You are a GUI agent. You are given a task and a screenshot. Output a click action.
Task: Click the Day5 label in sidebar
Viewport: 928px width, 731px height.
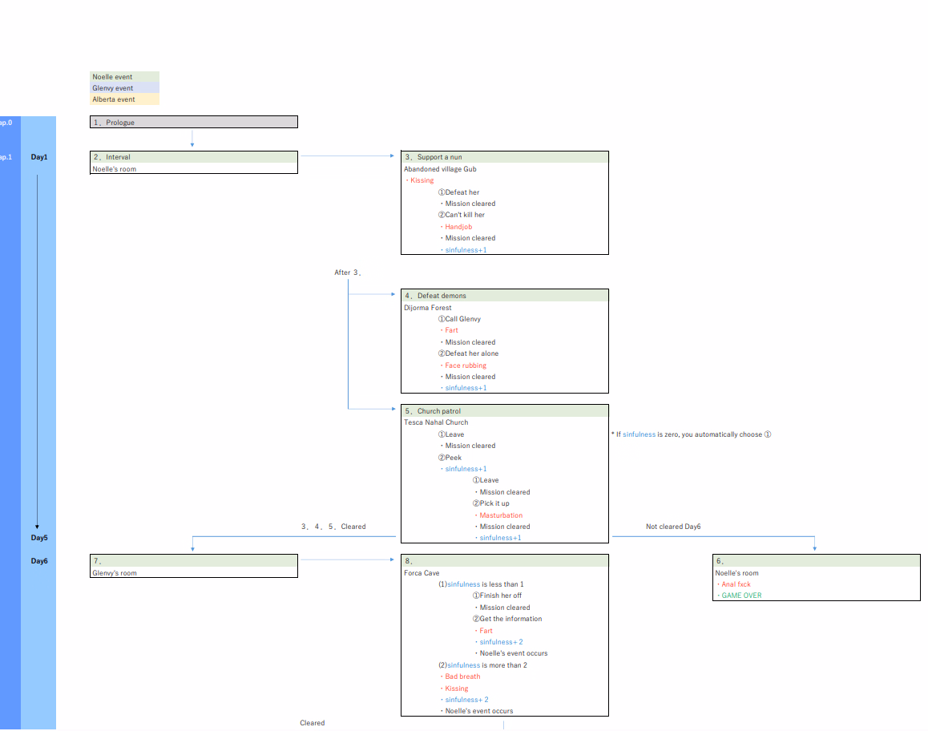(39, 538)
